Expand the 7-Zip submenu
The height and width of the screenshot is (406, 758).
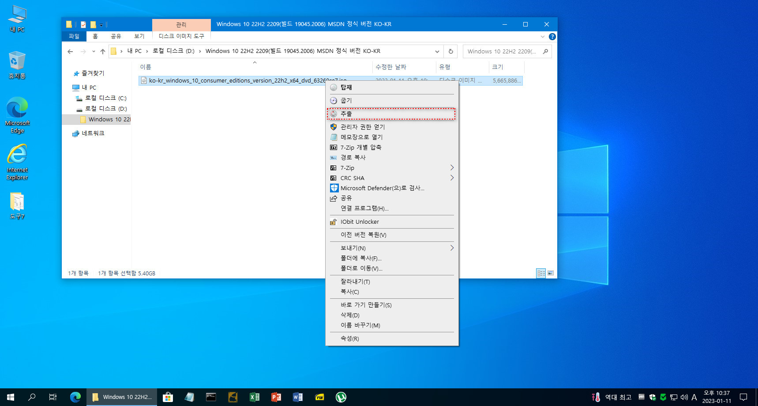[x=392, y=168]
